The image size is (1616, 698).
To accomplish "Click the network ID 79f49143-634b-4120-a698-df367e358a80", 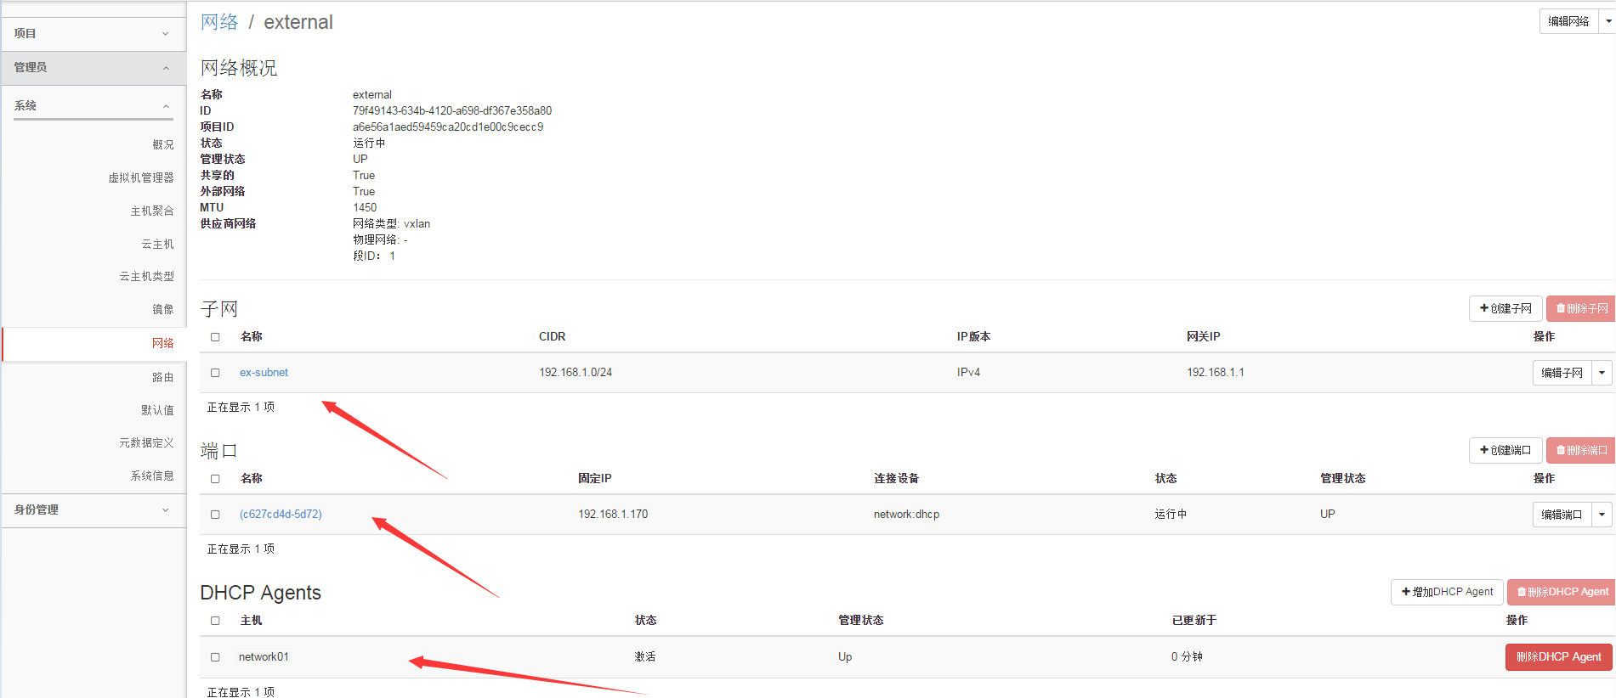I will [x=452, y=111].
